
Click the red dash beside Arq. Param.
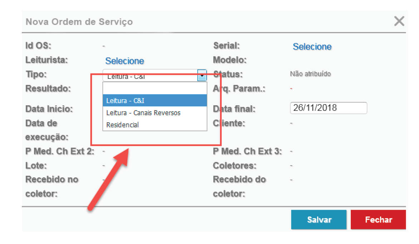tap(291, 88)
